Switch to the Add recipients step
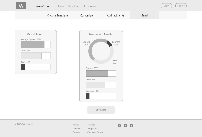 point(115,15)
